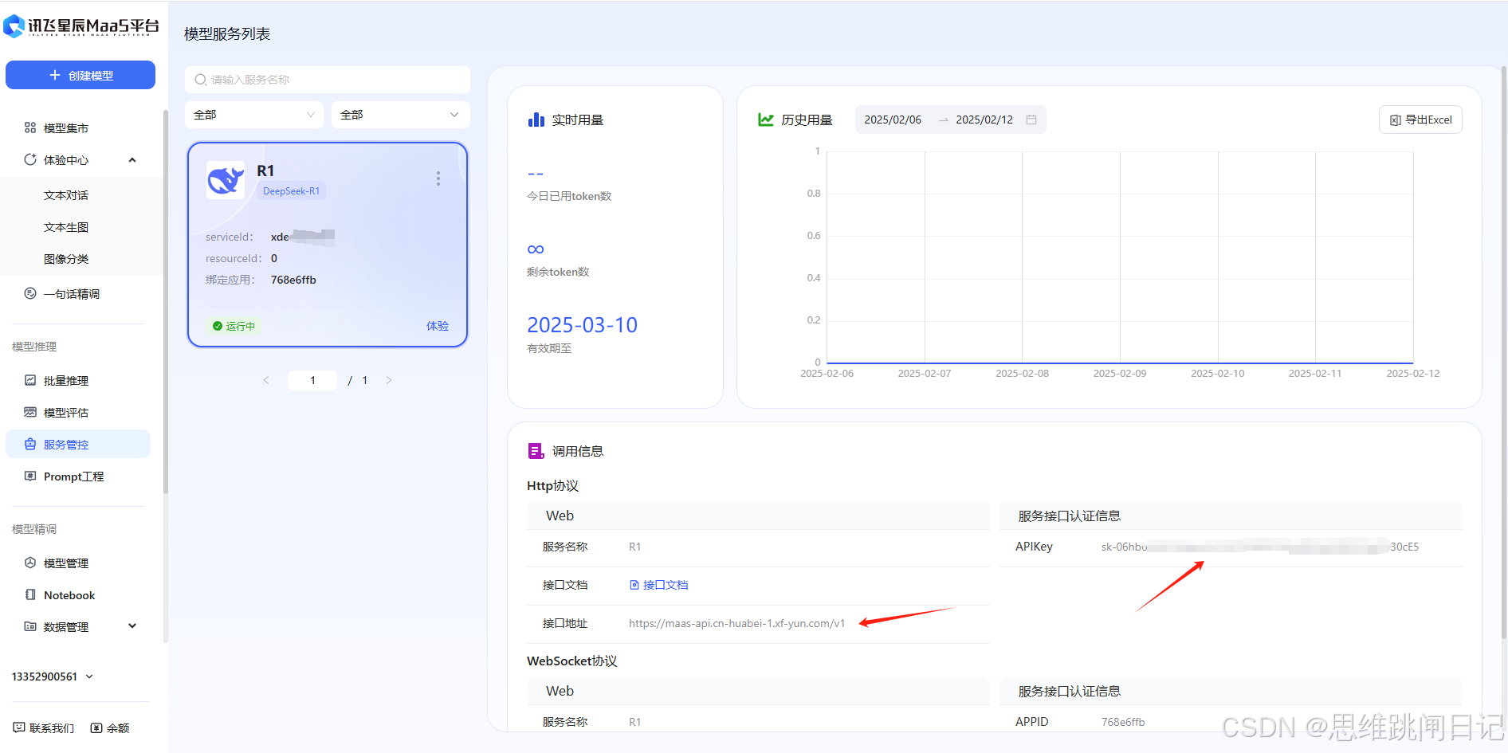This screenshot has width=1508, height=753.
Task: Open the 接口文档 link
Action: tap(659, 585)
